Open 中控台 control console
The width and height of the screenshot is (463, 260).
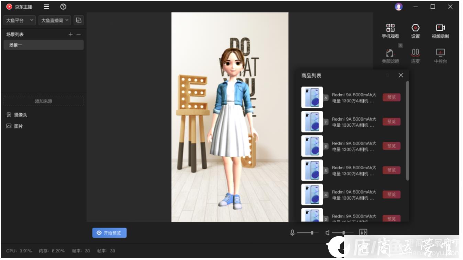(x=440, y=56)
